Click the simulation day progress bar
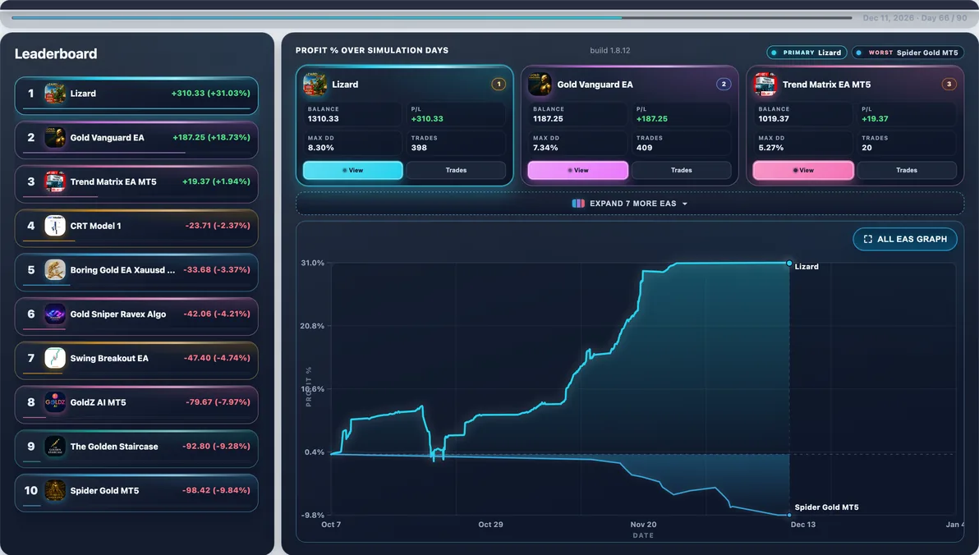This screenshot has height=555, width=979. pyautogui.click(x=432, y=17)
